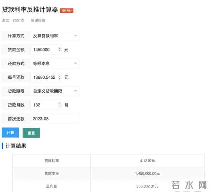Click the 贷款期限 form label
The image size is (210, 192).
coord(16,91)
